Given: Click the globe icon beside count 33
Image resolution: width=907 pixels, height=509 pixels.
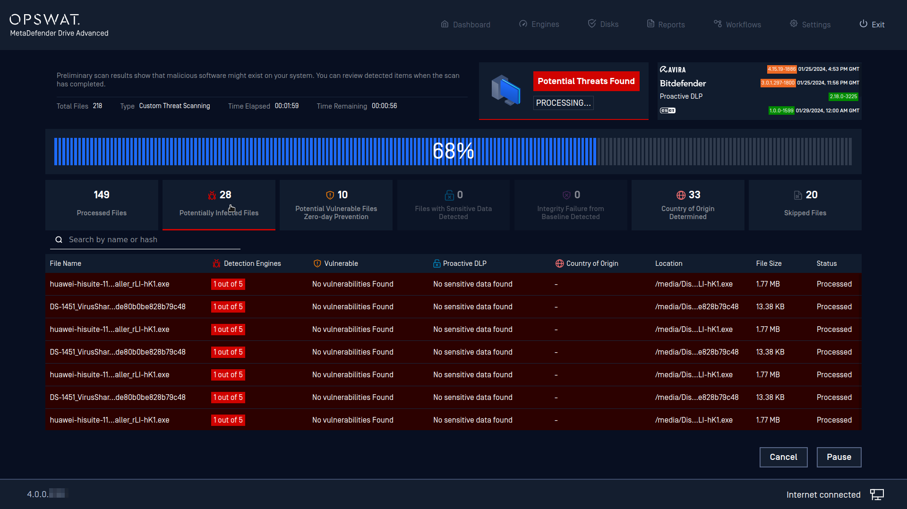Looking at the screenshot, I should point(681,195).
